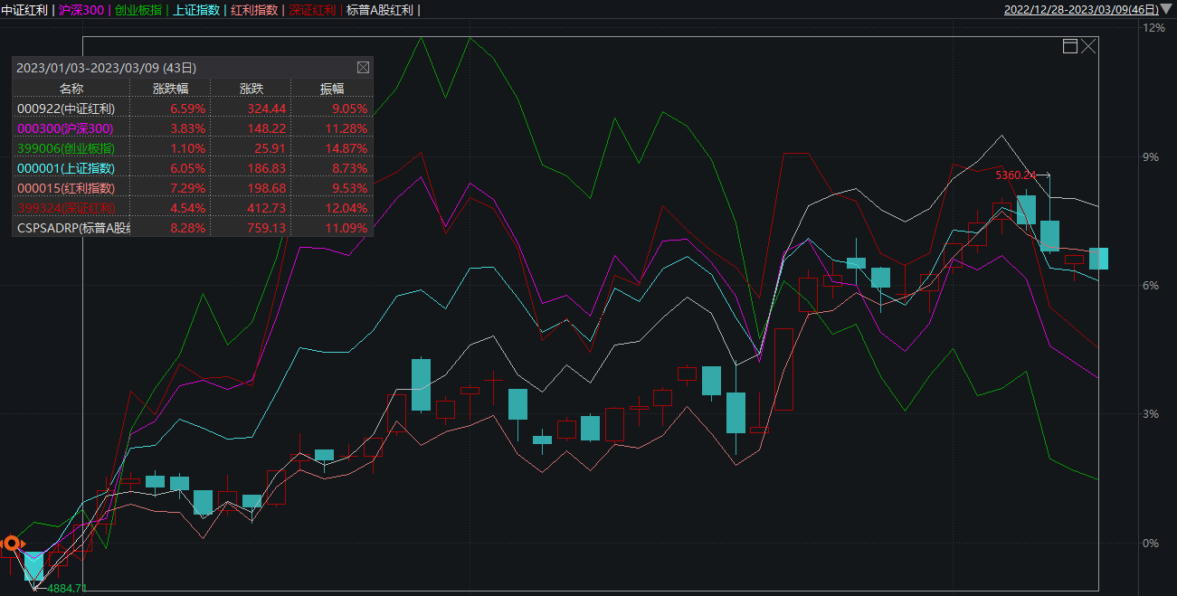Click the 名称 column header
Viewport: 1177px width, 596px height.
[x=71, y=88]
